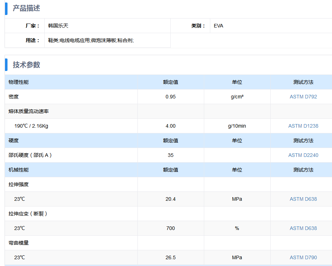Click the 技术参数 section heading
This screenshot has width=332, height=266.
click(26, 65)
